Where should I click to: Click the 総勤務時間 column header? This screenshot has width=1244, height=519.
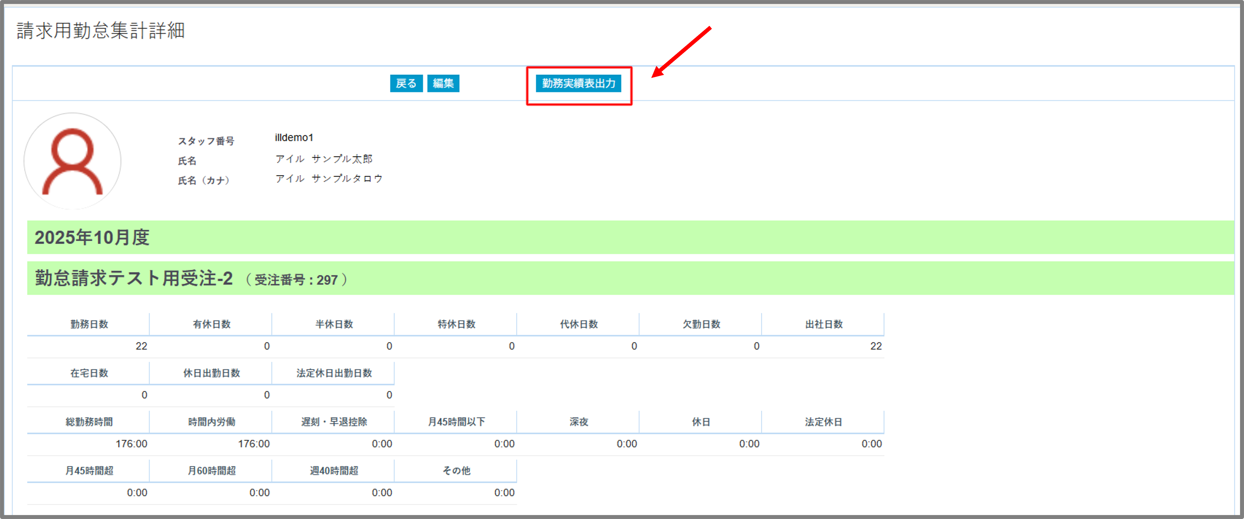point(89,422)
